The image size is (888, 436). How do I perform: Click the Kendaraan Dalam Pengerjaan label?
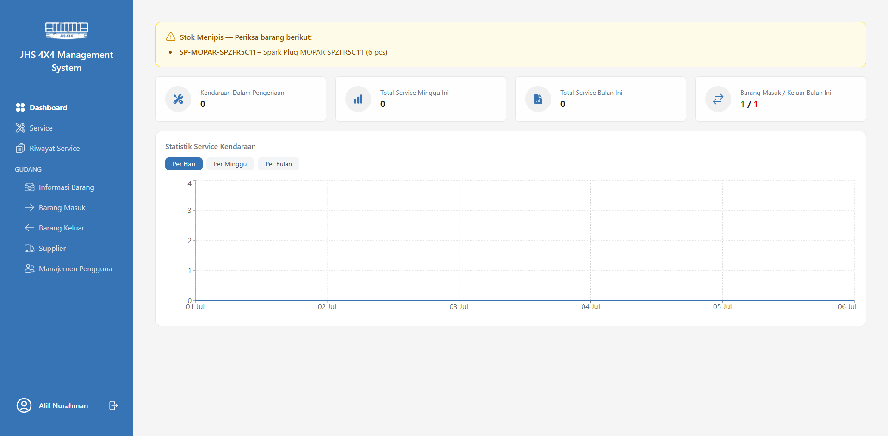click(x=242, y=93)
